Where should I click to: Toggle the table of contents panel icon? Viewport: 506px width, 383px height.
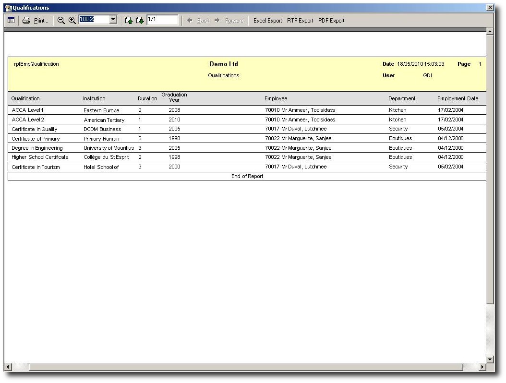tap(11, 21)
